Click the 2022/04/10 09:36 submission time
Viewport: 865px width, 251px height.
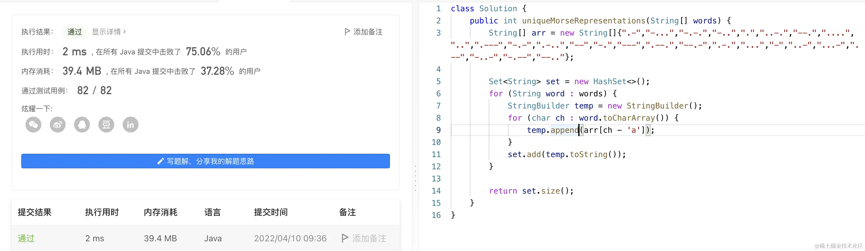[x=290, y=238]
